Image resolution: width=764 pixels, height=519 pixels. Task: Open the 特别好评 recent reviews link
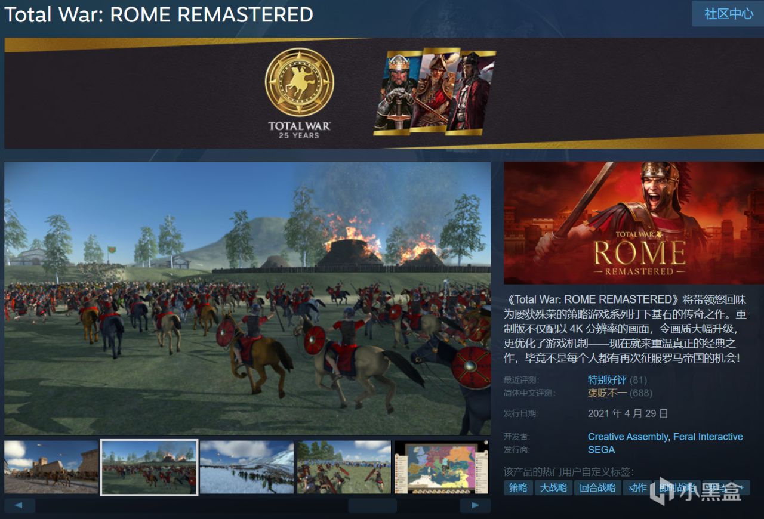pos(607,379)
